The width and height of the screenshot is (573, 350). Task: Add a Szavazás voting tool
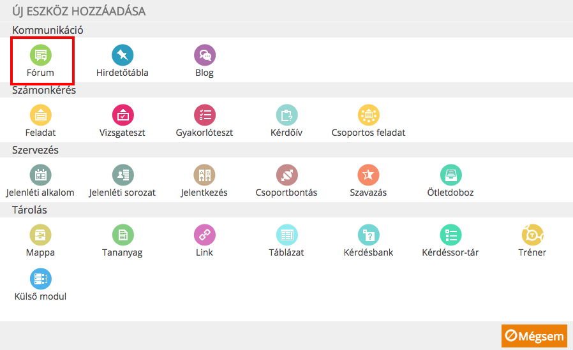[x=368, y=175]
